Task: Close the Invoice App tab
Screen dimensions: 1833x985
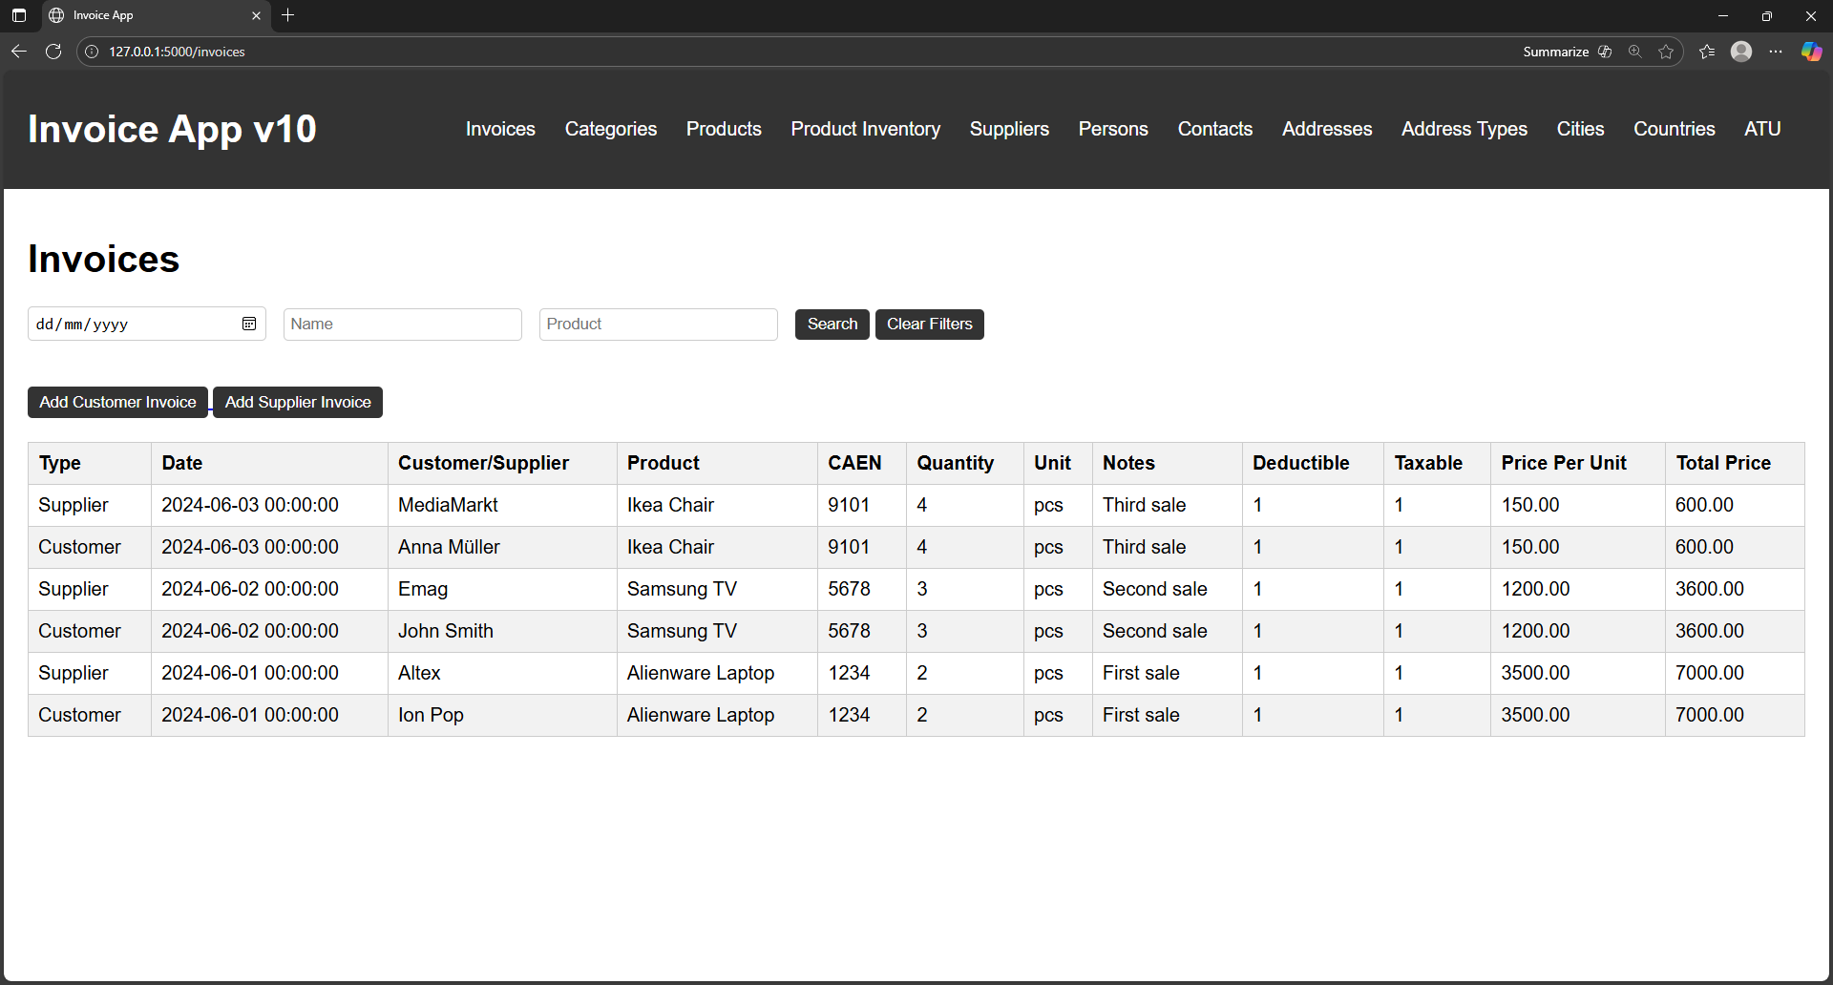Action: tap(256, 15)
